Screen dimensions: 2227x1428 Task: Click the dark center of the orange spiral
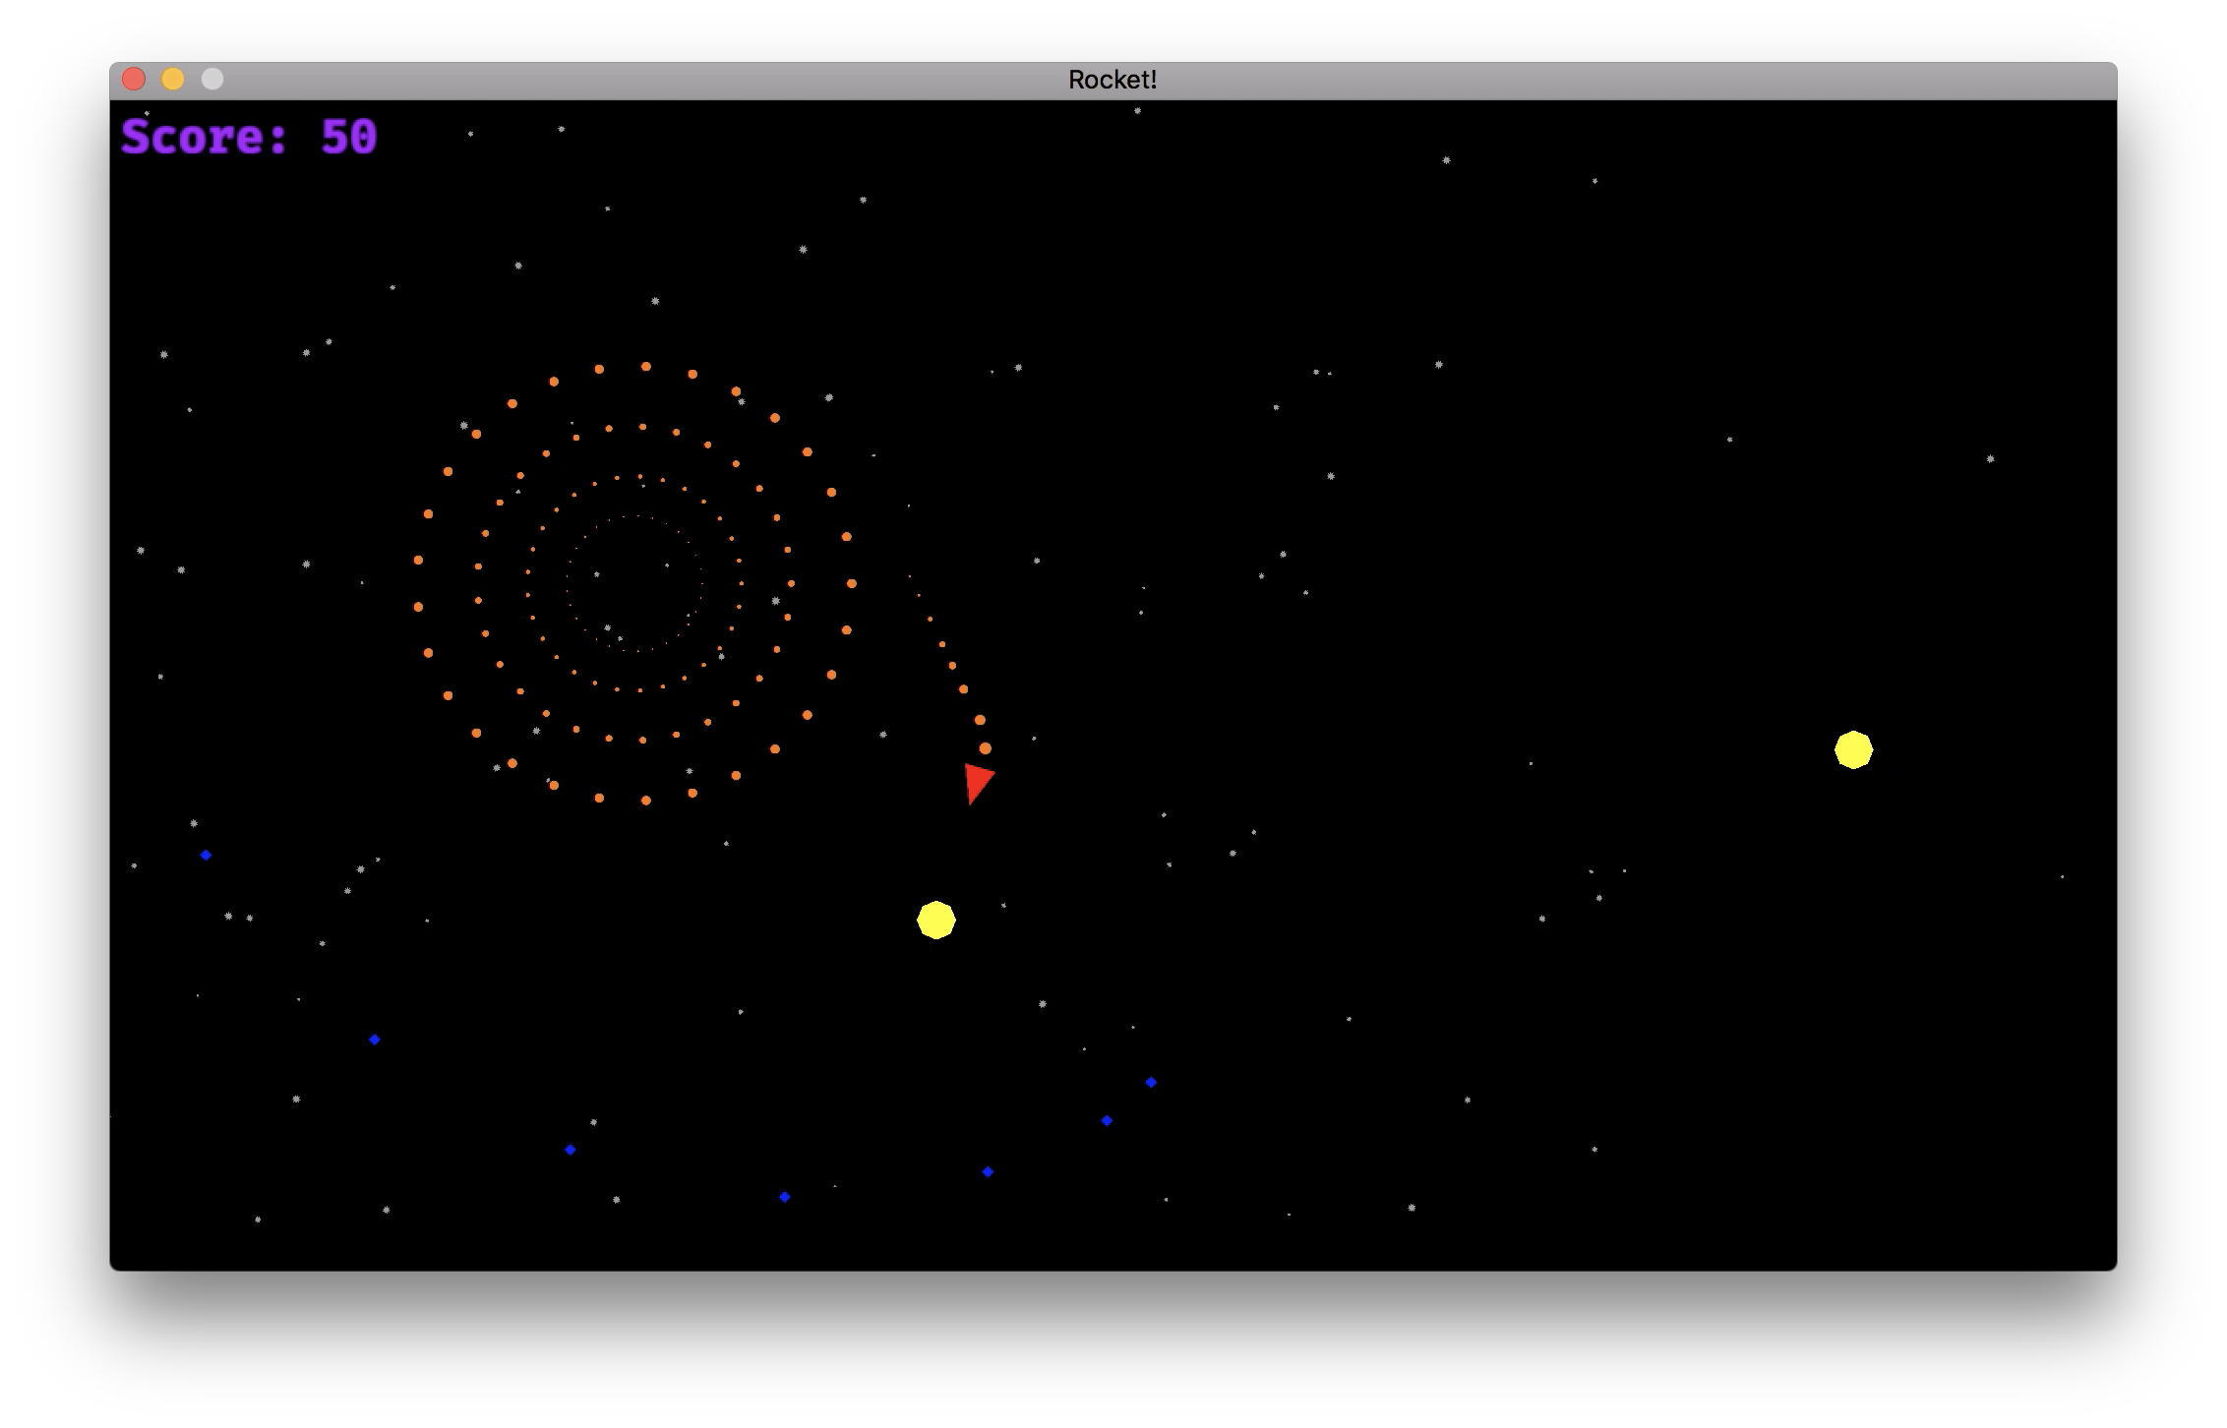pyautogui.click(x=635, y=583)
